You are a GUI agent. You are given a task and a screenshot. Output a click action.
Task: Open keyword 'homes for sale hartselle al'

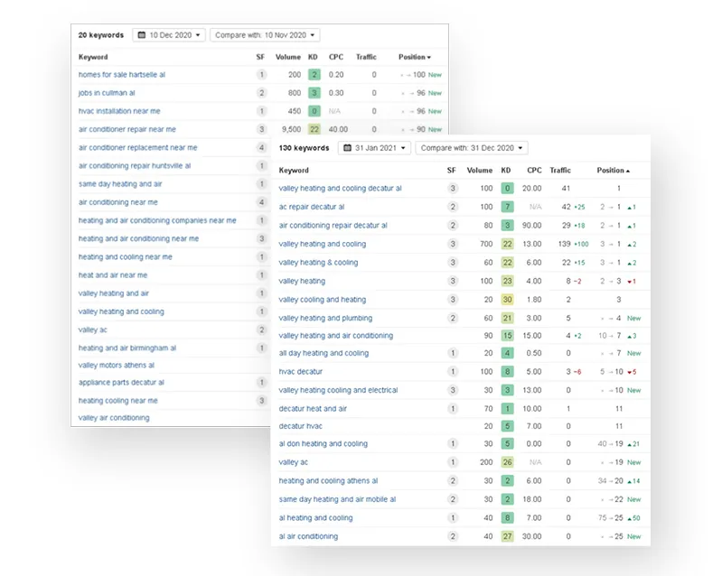[122, 75]
